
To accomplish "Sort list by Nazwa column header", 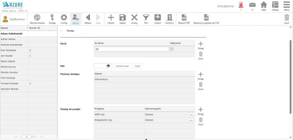I will 14,28.
